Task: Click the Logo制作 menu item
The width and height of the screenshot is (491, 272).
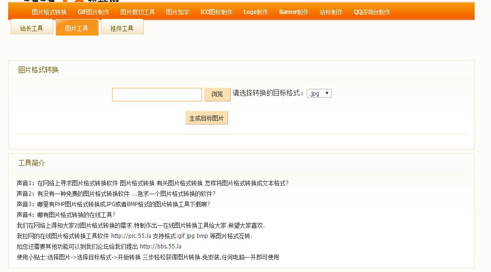Action: tap(256, 12)
